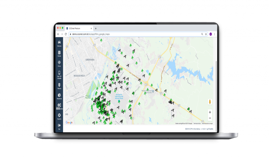Open the Veículos car icon in sidebar
The height and width of the screenshot is (161, 269).
(x=59, y=43)
